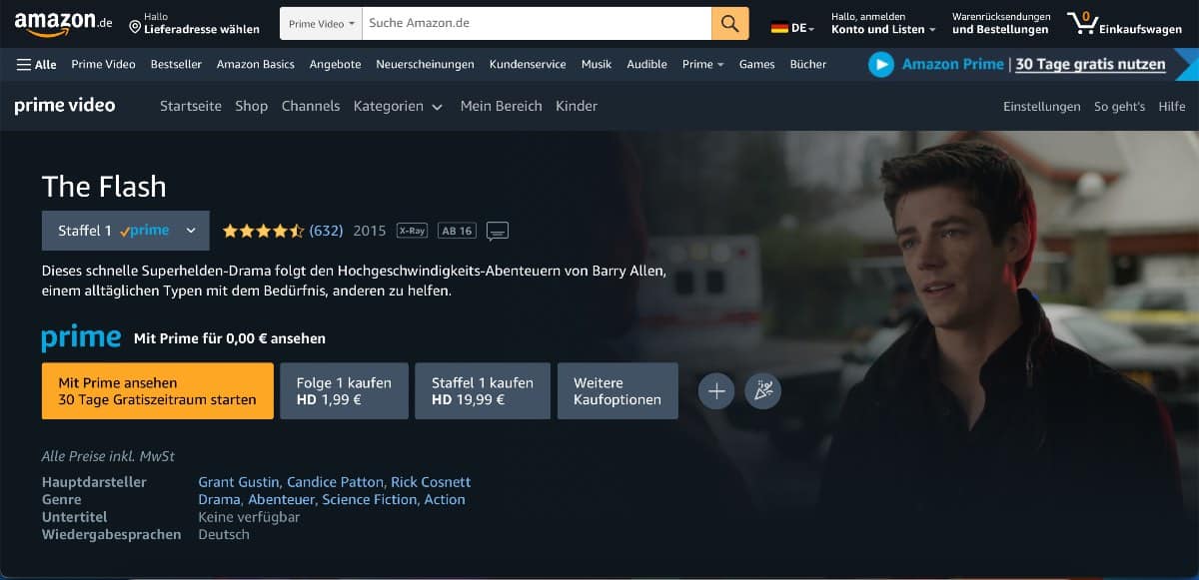Open the shopping cart icon
Screen dimensions: 1199x580
point(1081,22)
